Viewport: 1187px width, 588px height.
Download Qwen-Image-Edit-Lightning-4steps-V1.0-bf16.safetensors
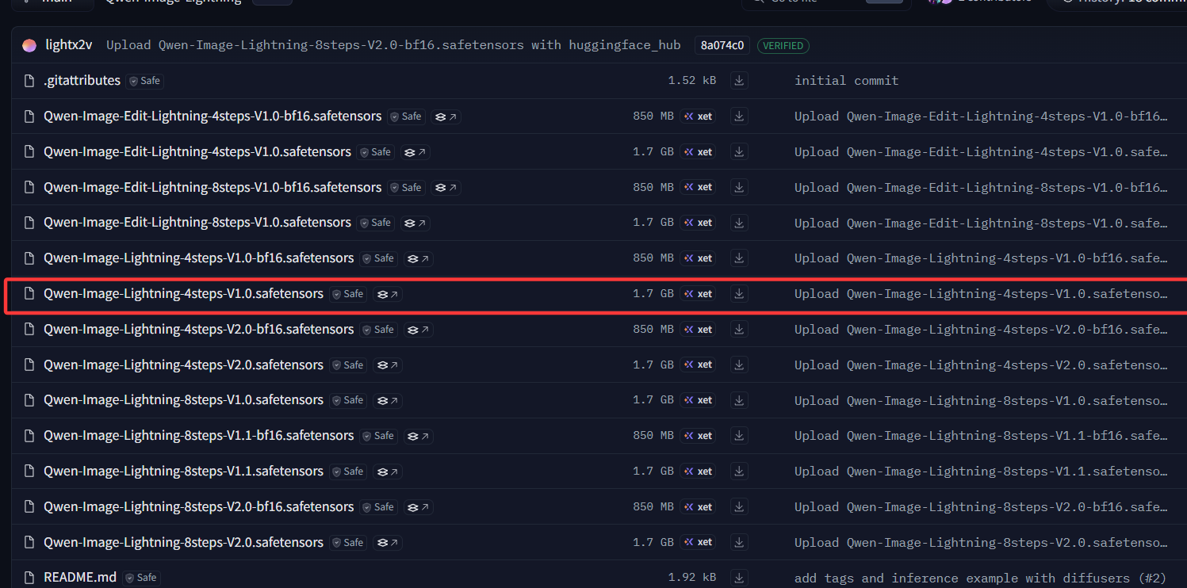(739, 116)
